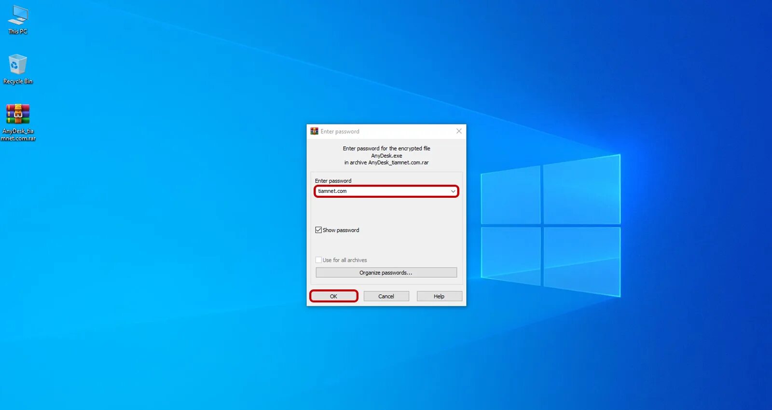Cancel the password prompt
This screenshot has height=410, width=772.
pyautogui.click(x=386, y=296)
